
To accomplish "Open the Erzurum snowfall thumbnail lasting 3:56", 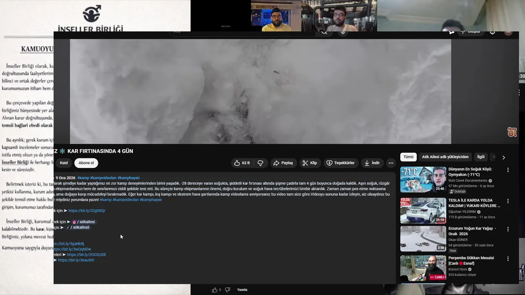I will [x=423, y=239].
